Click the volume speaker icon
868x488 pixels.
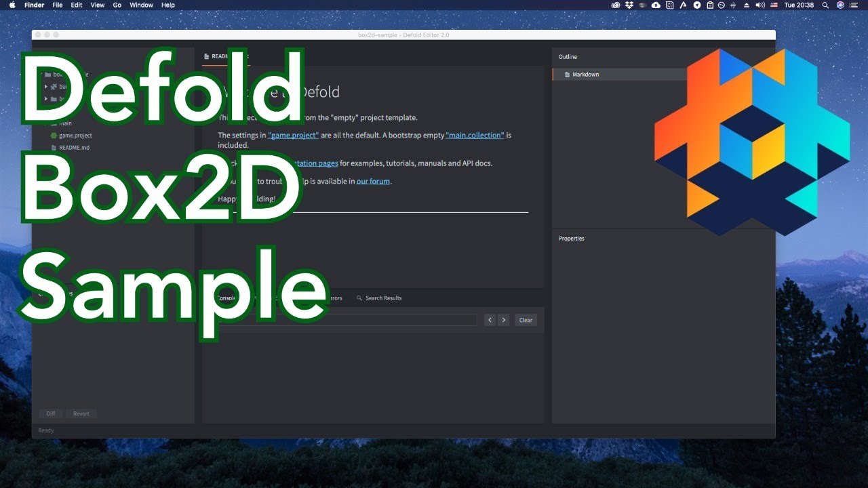(760, 5)
